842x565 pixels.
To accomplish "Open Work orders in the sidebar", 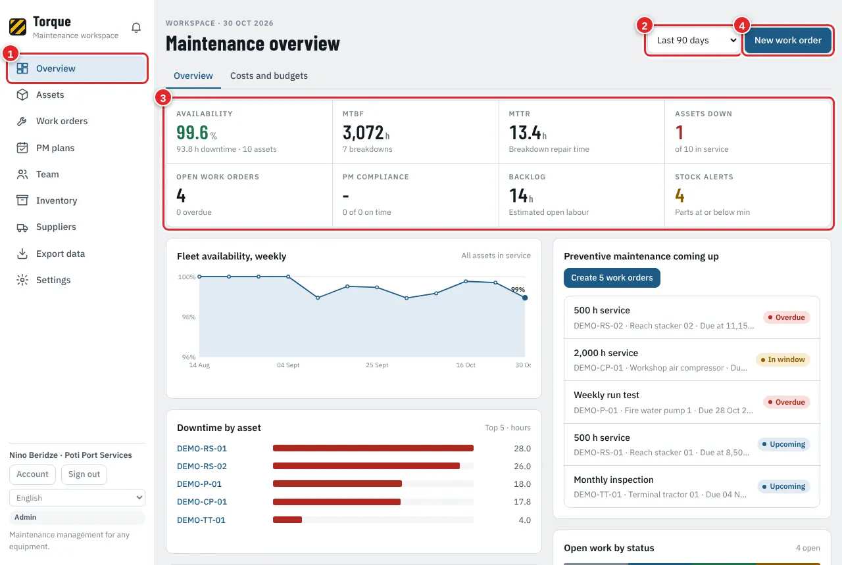I will [x=77, y=121].
